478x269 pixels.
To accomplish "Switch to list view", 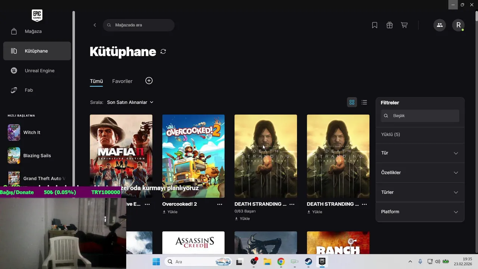I will [x=364, y=102].
